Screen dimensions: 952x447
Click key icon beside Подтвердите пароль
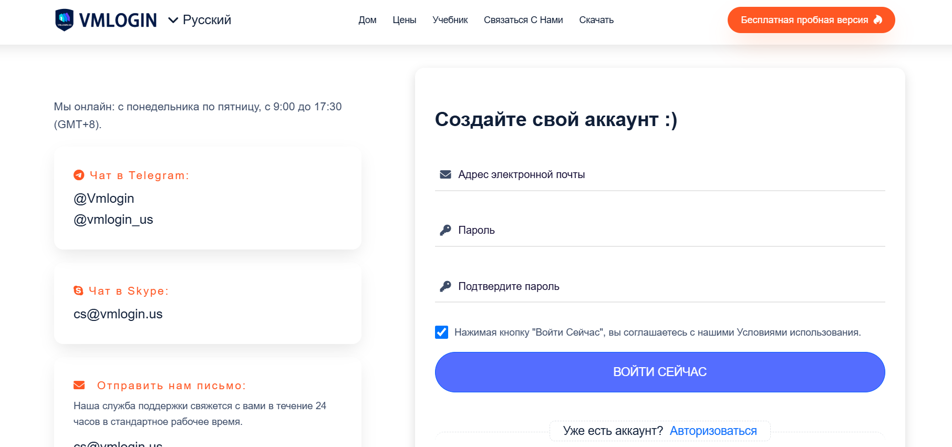click(x=446, y=286)
